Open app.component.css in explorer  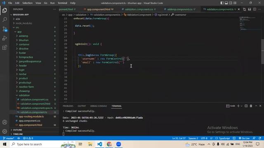coord(29,120)
